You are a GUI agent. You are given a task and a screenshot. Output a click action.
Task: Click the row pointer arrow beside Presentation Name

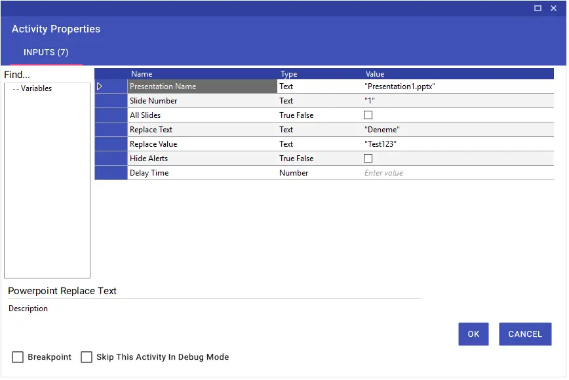(x=100, y=86)
